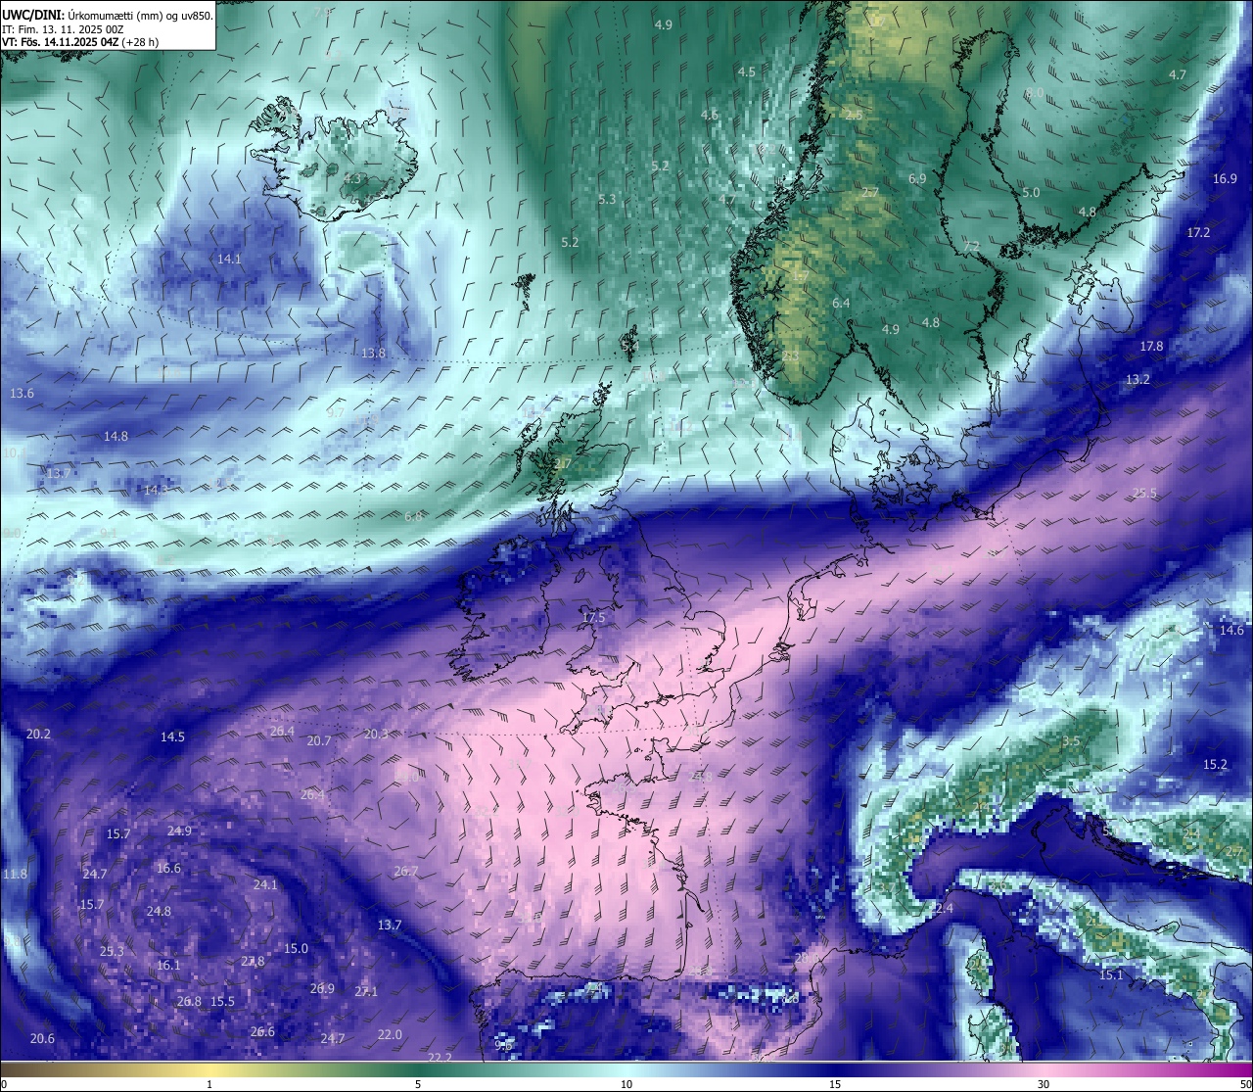Viewport: 1253px width, 1092px height.
Task: Click the 13.2 value on the map
Action: click(x=1137, y=379)
